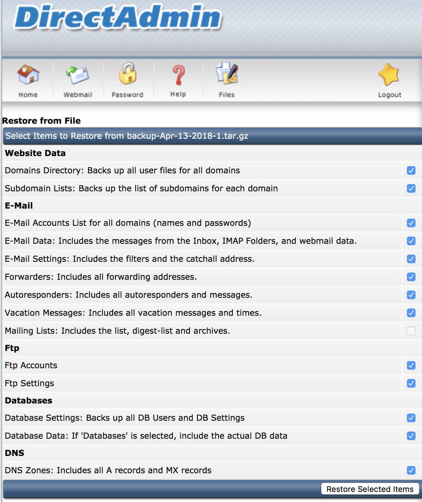Click the Files text link
This screenshot has height=502, width=422.
point(227,95)
